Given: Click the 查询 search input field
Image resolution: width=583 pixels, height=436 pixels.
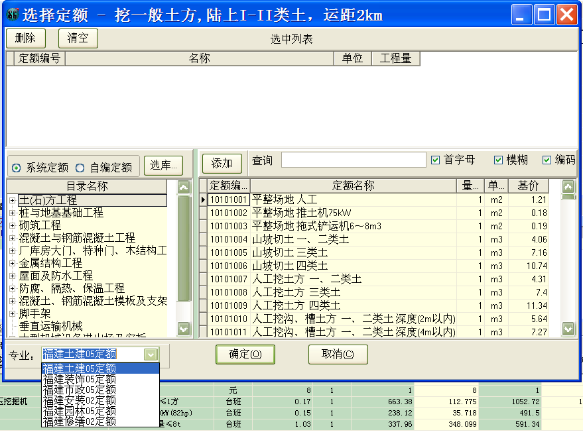Looking at the screenshot, I should click(354, 160).
